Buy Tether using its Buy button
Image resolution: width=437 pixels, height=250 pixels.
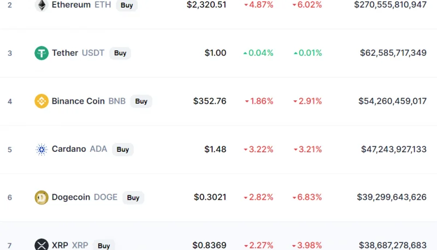pos(120,53)
